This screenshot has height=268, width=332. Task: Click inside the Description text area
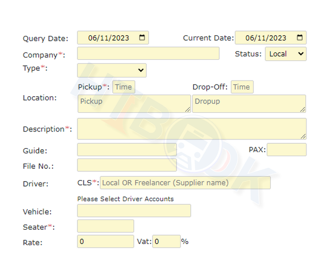click(191, 129)
